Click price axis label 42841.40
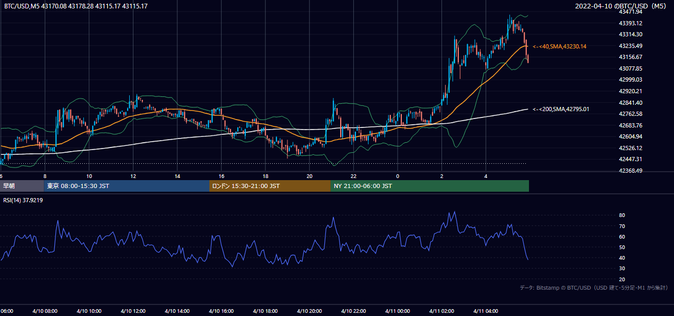674x316 pixels. (x=630, y=103)
